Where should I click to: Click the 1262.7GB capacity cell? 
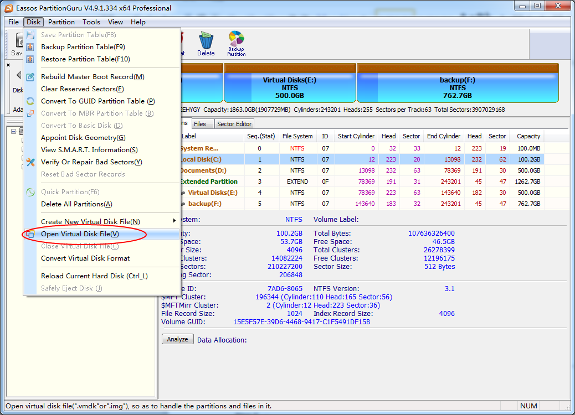(x=527, y=181)
